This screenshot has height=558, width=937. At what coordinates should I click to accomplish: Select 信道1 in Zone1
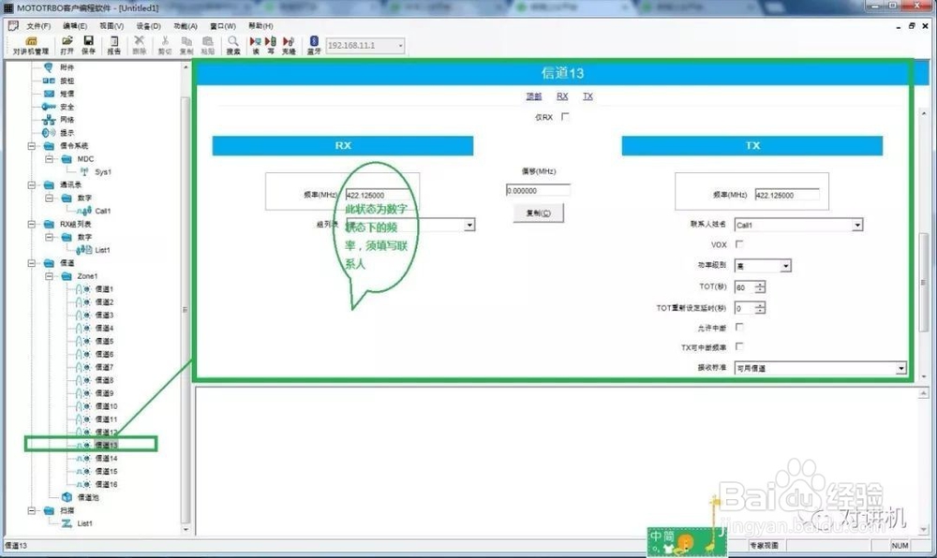click(104, 289)
